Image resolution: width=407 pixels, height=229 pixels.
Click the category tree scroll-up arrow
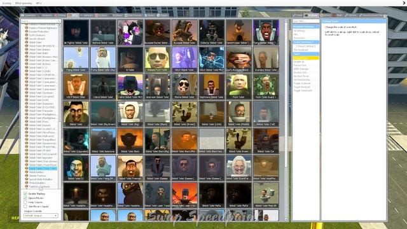click(59, 25)
